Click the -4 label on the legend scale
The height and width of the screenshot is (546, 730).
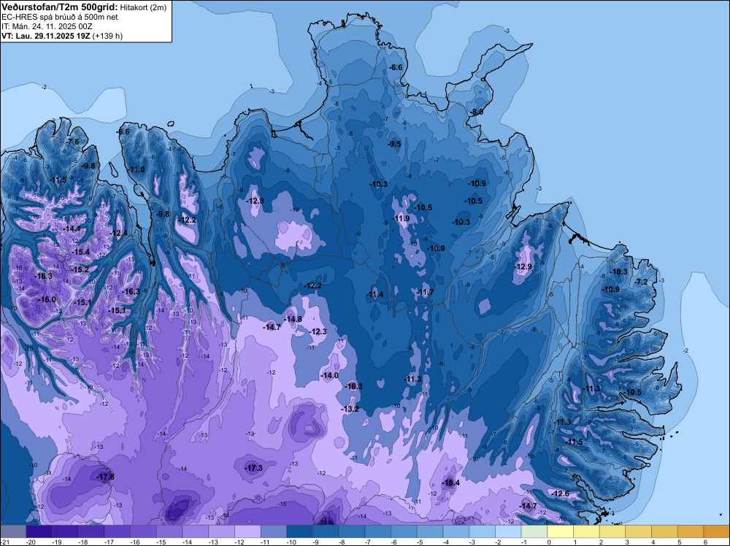point(447,542)
